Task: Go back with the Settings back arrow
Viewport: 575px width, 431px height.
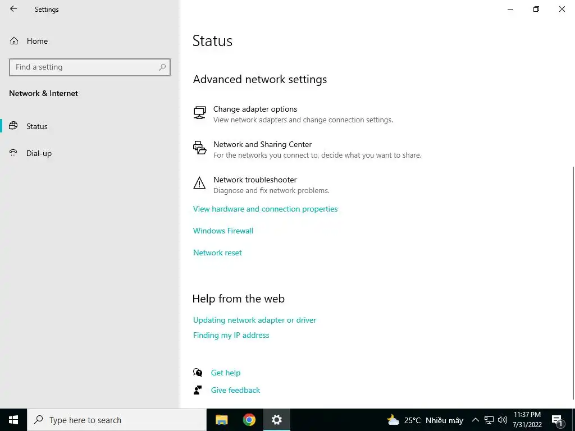Action: point(13,9)
